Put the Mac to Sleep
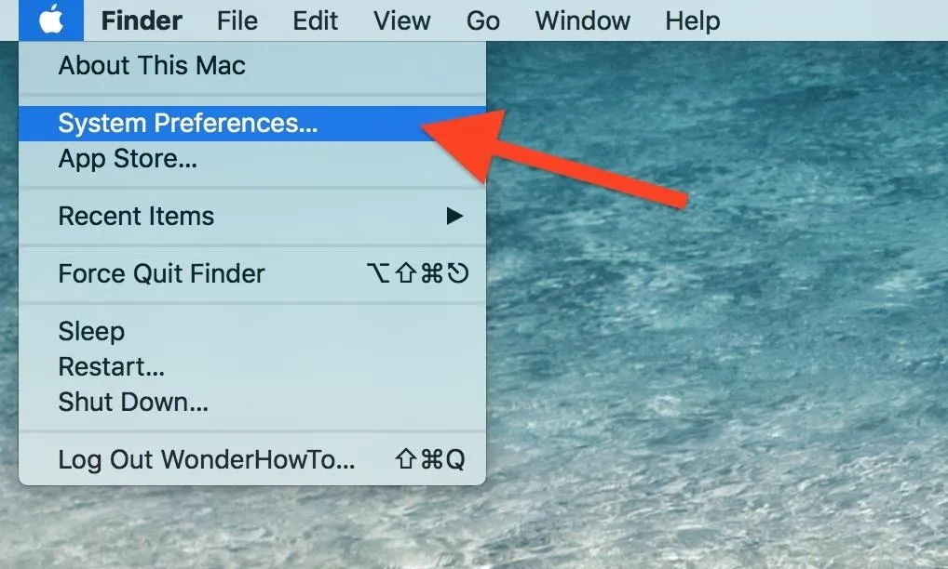This screenshot has width=948, height=569. pos(252,331)
